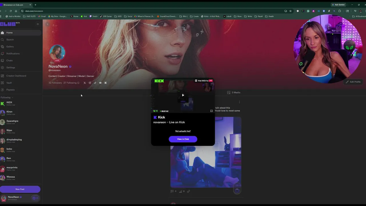Open Bijan in the Following list
This screenshot has width=366, height=206.
(20, 131)
